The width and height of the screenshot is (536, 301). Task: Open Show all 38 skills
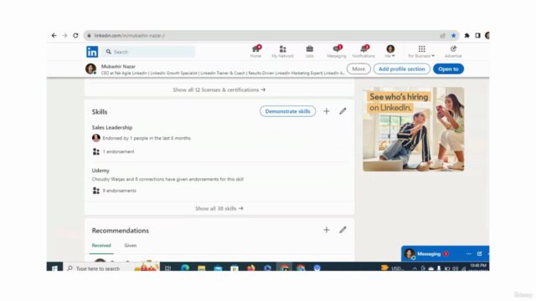click(x=219, y=208)
